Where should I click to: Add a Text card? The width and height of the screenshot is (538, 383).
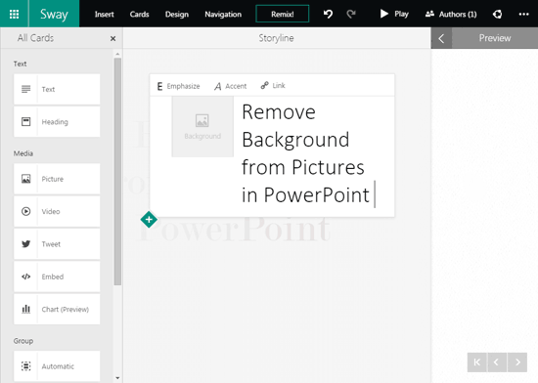(x=57, y=90)
